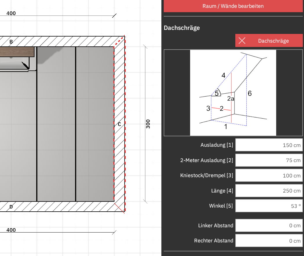304x256 pixels.
Task: Select the faucet icon in the plan
Action: point(25,65)
